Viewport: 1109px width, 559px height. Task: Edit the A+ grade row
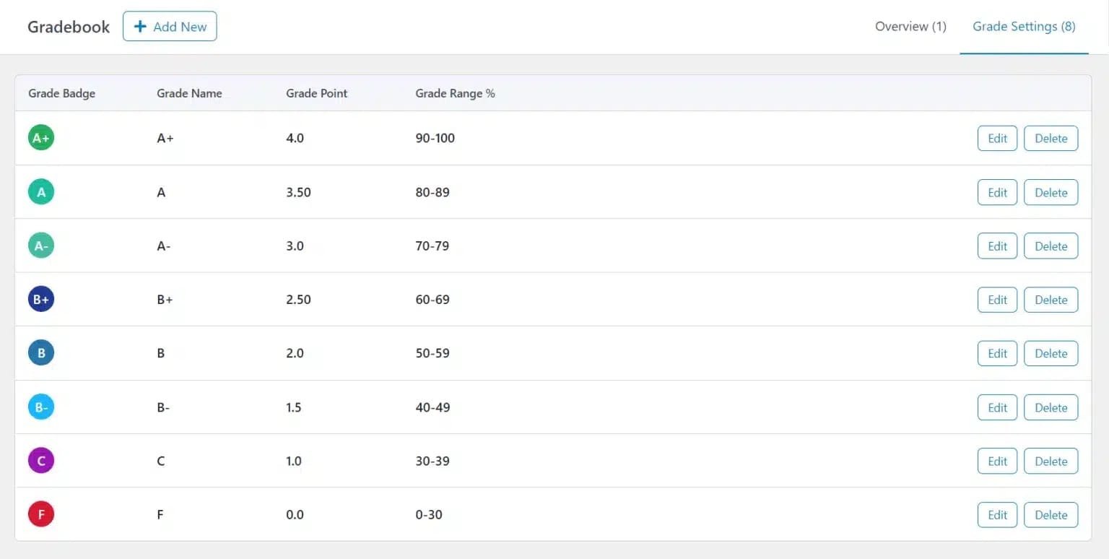point(997,139)
